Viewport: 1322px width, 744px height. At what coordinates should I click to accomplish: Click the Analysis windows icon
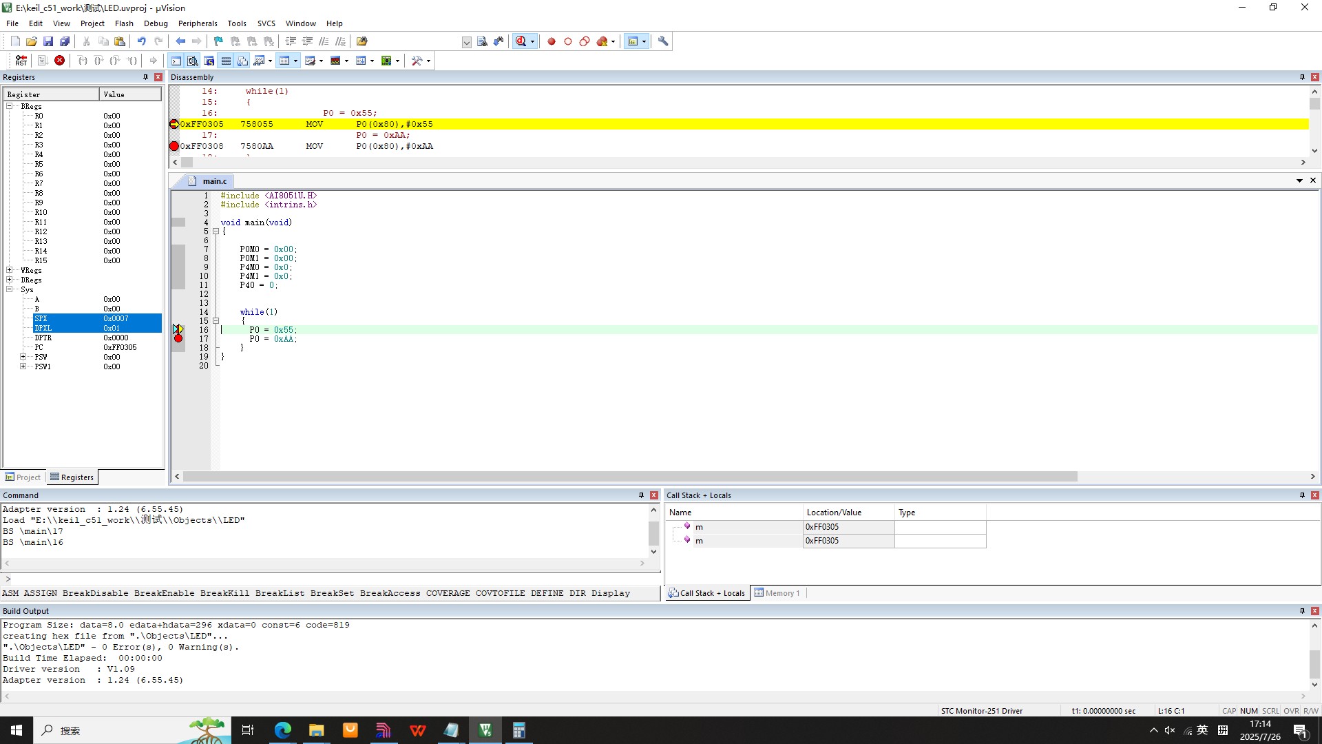tap(335, 61)
